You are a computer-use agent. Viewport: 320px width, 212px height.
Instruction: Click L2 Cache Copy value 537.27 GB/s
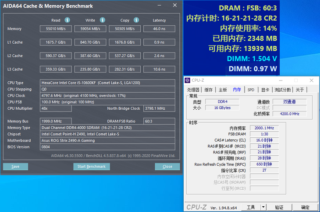[124, 56]
